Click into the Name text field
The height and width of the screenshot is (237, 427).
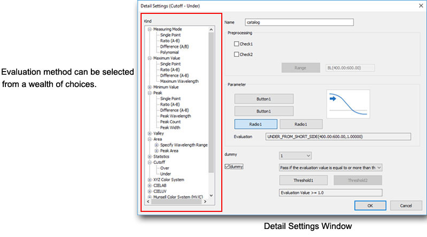pyautogui.click(x=299, y=22)
